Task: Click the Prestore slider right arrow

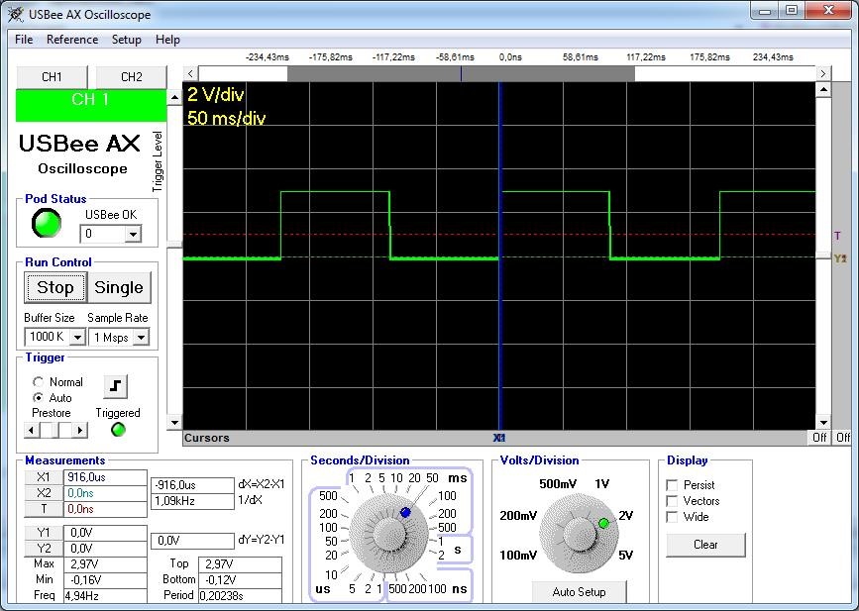Action: [80, 430]
